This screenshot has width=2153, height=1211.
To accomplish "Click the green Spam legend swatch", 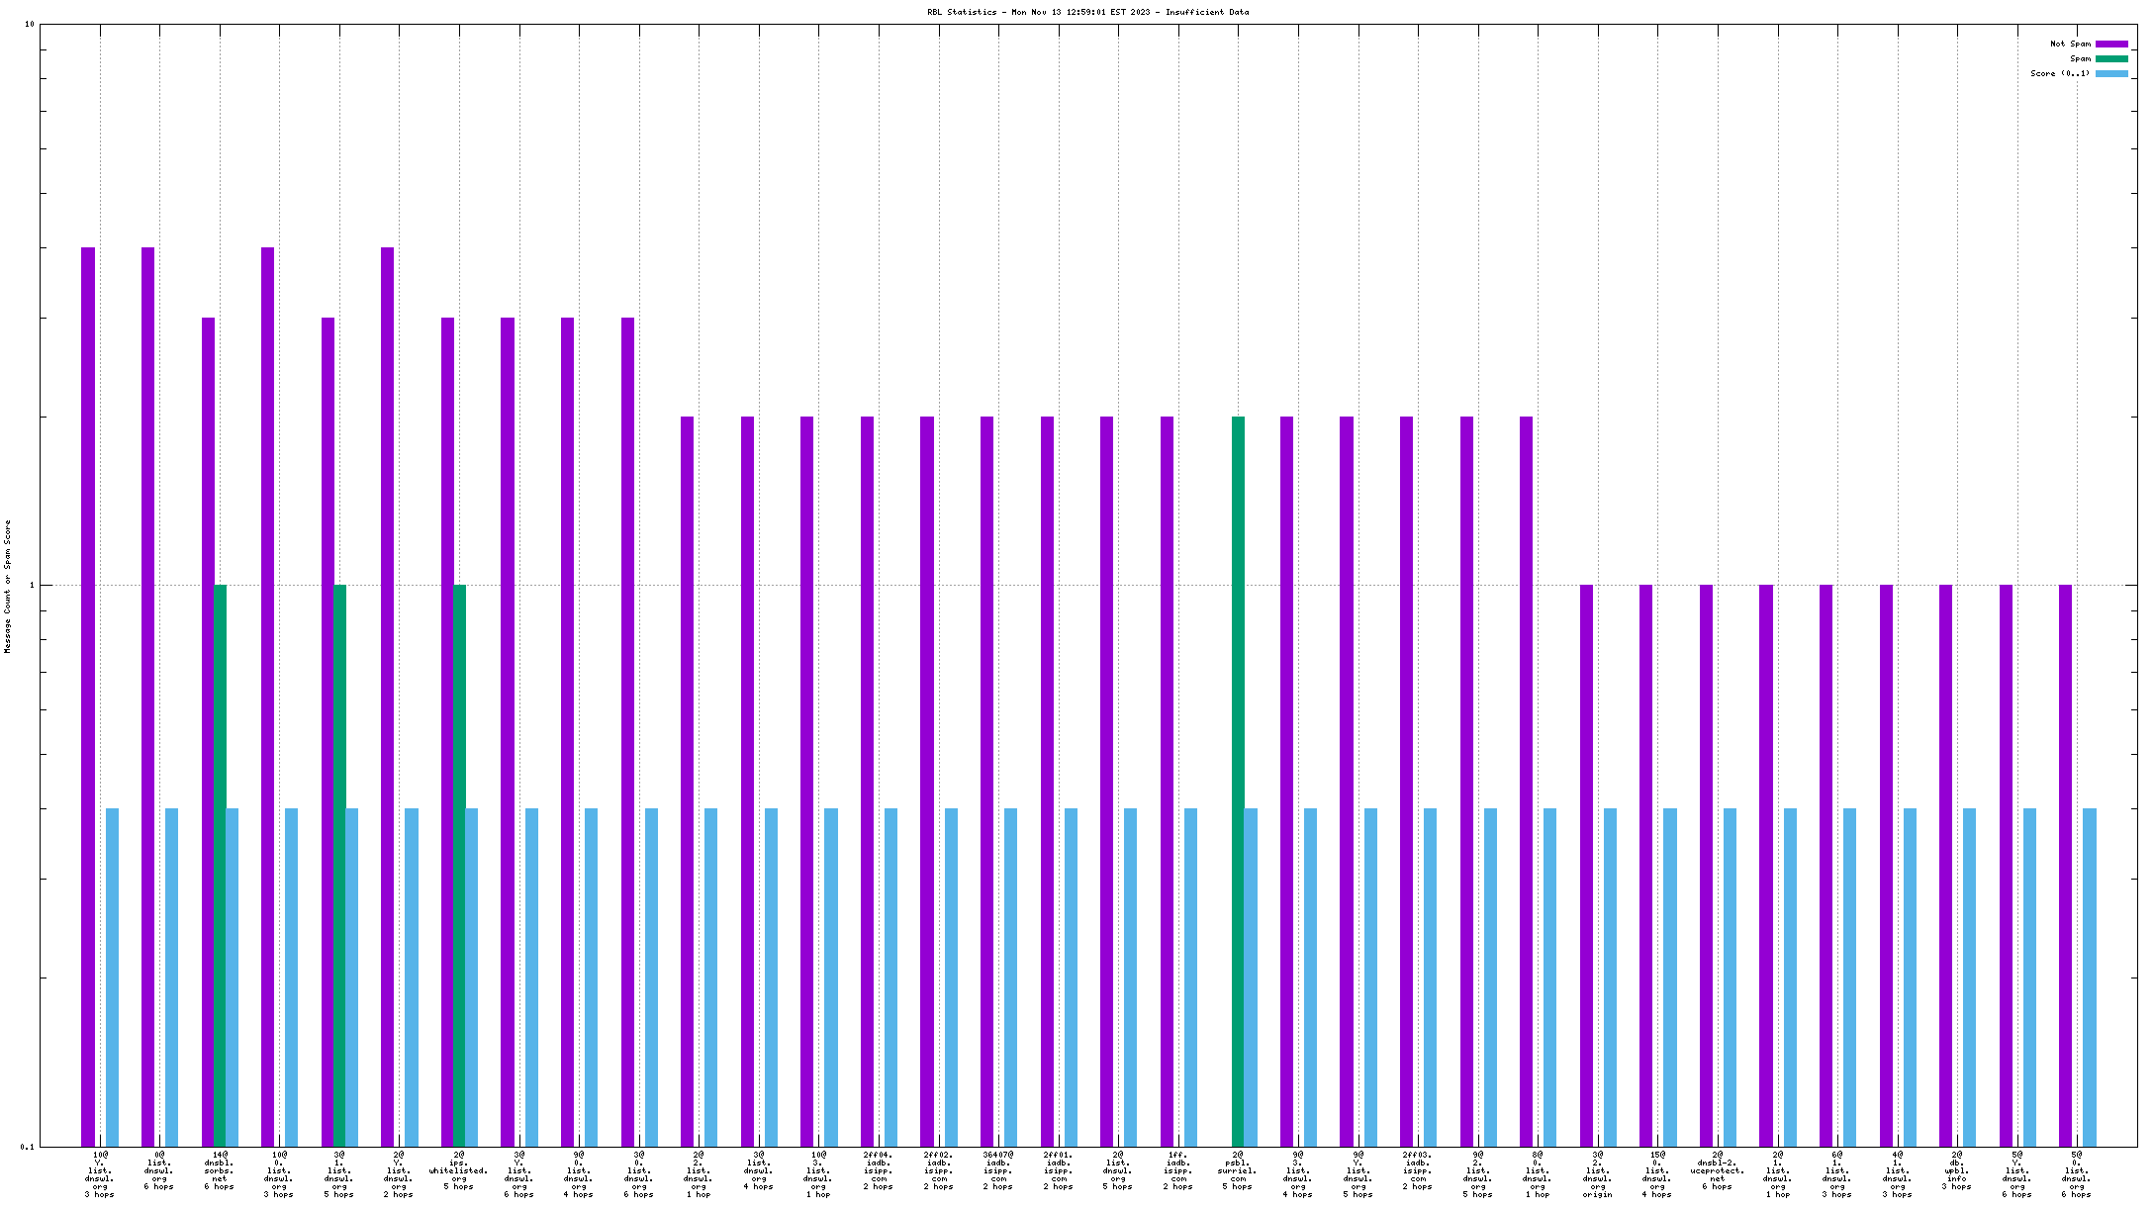I will coord(2111,58).
